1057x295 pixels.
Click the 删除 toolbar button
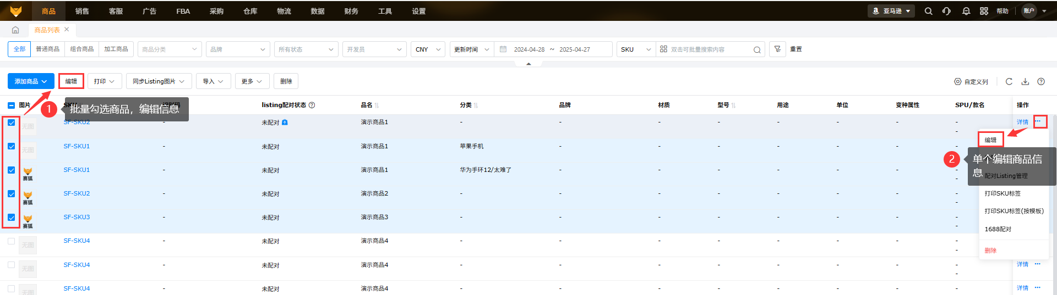[x=286, y=81]
